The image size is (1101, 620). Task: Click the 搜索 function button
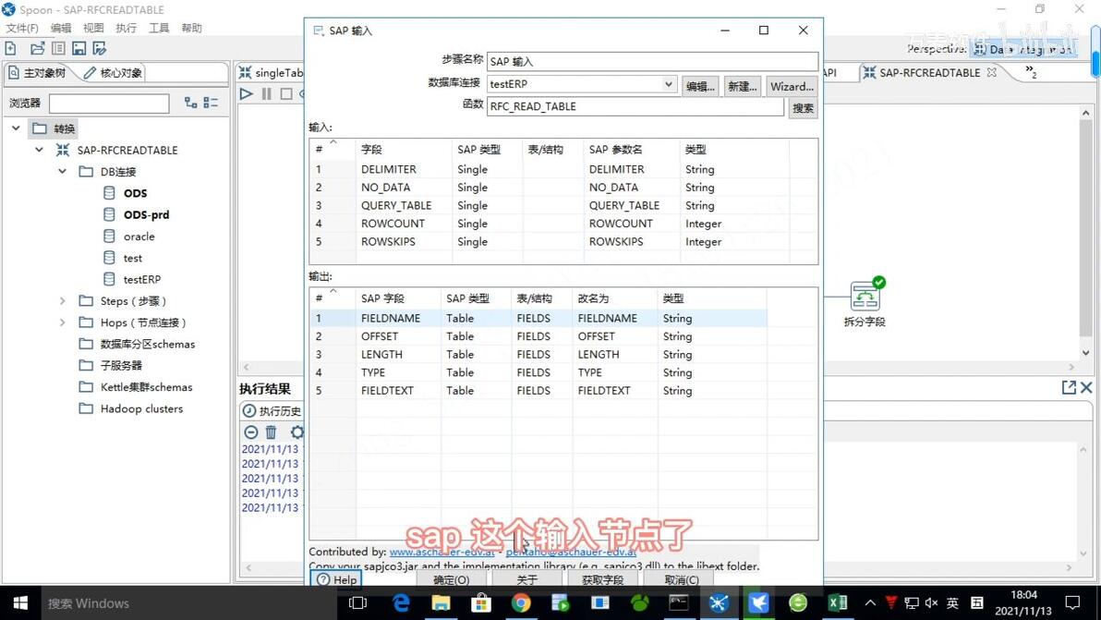coord(803,108)
